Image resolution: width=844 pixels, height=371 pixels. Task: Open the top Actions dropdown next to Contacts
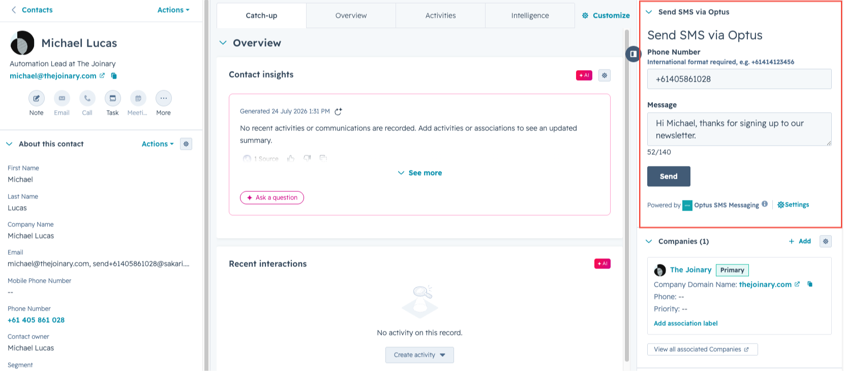(173, 10)
